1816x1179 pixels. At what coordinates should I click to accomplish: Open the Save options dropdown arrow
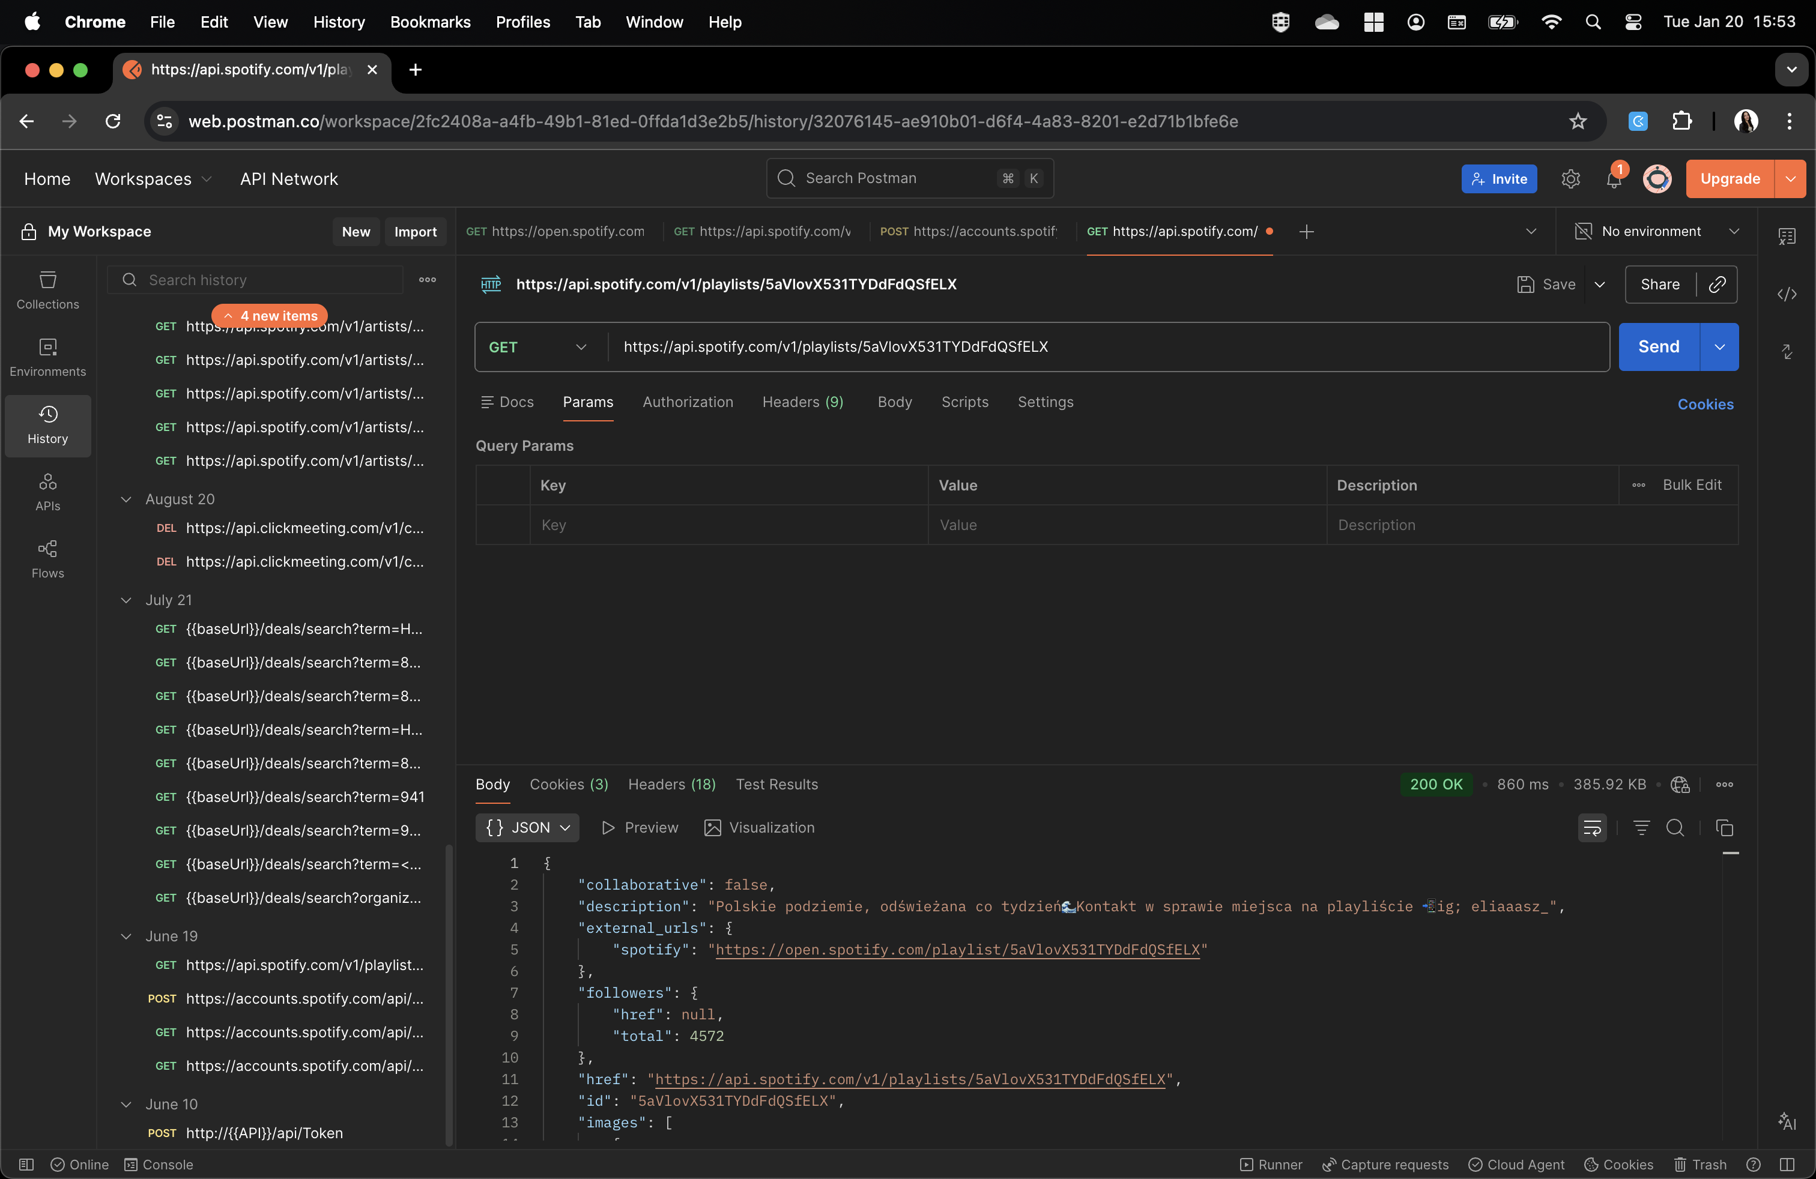(x=1599, y=285)
